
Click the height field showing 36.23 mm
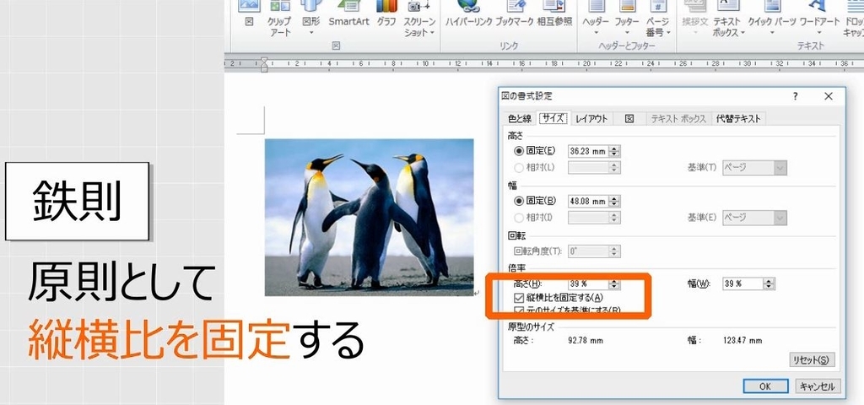(x=588, y=151)
